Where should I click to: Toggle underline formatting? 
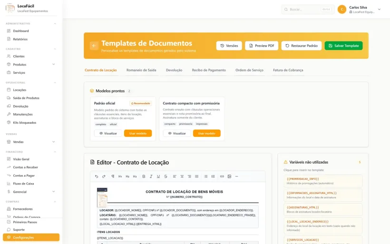[158, 176]
